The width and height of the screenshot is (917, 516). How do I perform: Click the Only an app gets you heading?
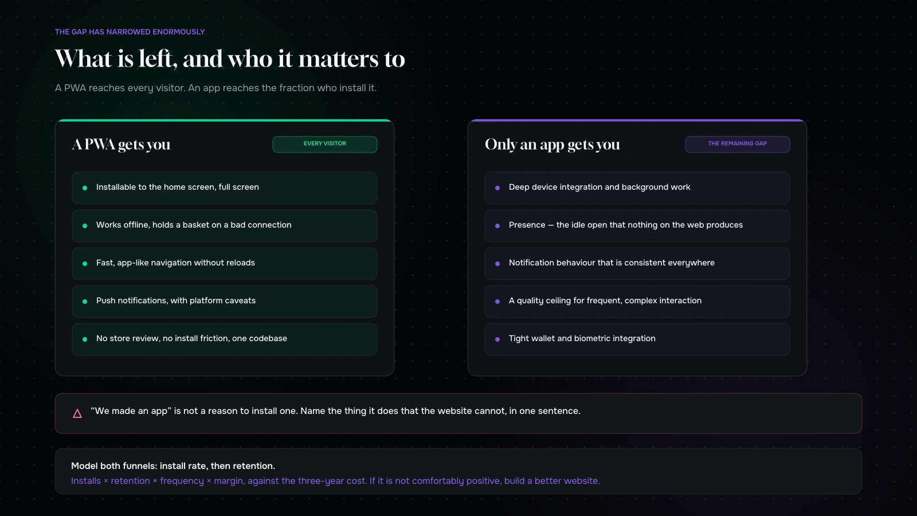tap(552, 144)
